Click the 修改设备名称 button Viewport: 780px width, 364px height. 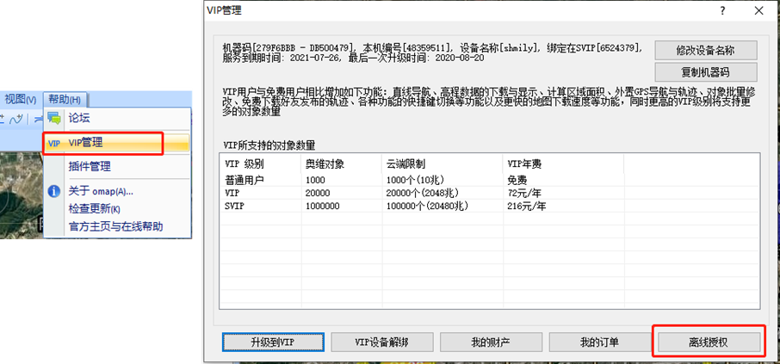pos(705,50)
